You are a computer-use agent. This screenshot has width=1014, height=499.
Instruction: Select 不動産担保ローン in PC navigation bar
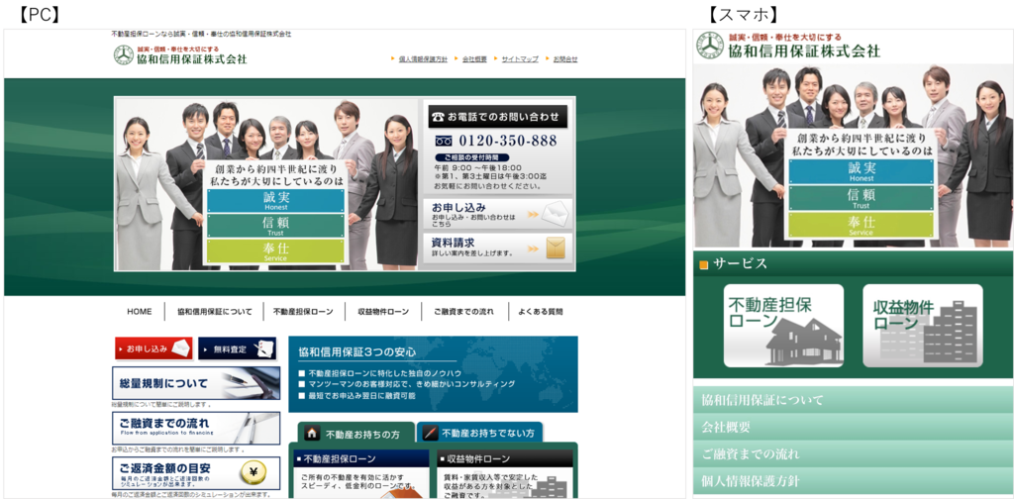303,312
